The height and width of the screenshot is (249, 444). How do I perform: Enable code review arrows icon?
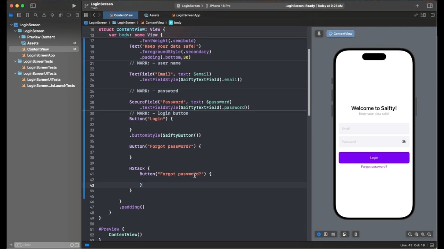[x=416, y=15]
